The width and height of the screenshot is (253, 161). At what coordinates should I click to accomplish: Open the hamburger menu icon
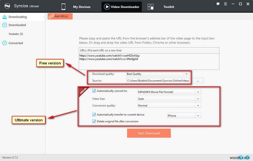[x=225, y=4]
